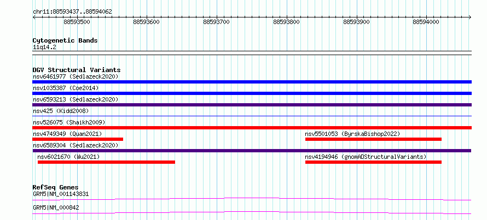The width and height of the screenshot is (487, 220).
Task: Select the 11q14.2 cytogenetic band label
Action: coord(44,47)
